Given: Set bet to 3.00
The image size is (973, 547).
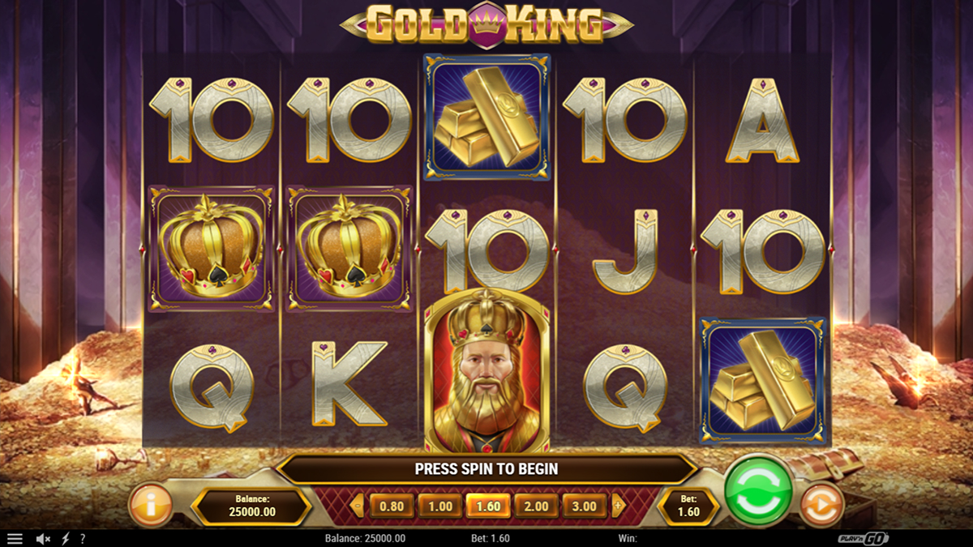Looking at the screenshot, I should (585, 506).
